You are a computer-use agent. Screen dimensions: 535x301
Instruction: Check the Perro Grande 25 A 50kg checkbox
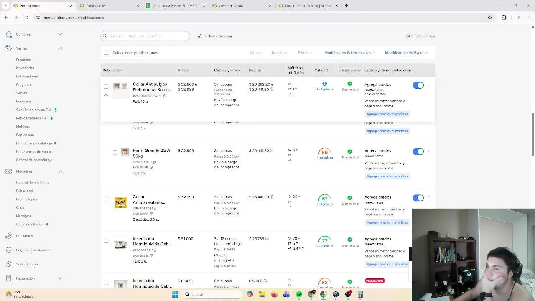(x=115, y=153)
